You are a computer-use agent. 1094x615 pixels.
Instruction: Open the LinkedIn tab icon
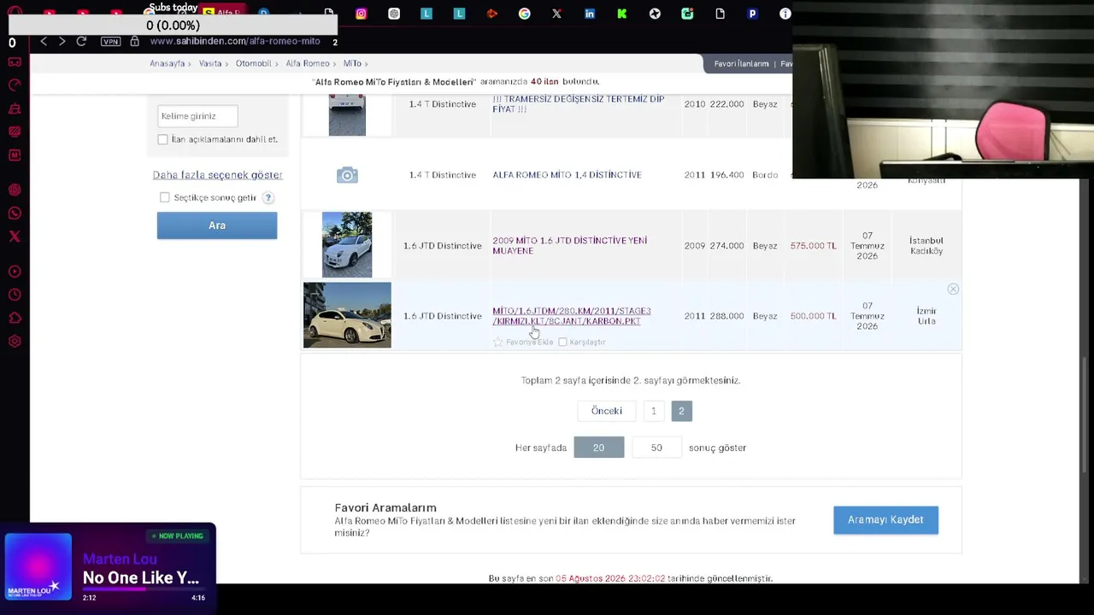tap(590, 14)
